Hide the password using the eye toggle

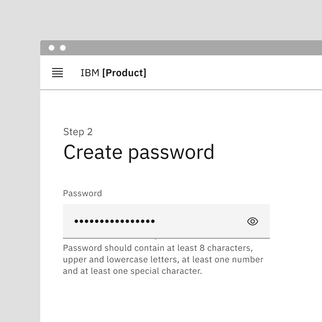pos(253,221)
